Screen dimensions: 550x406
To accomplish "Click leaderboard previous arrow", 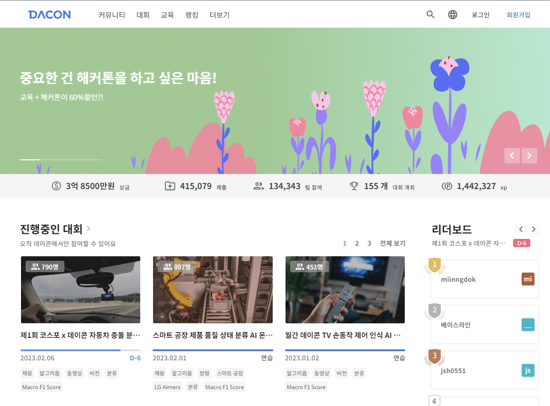I will (x=521, y=229).
